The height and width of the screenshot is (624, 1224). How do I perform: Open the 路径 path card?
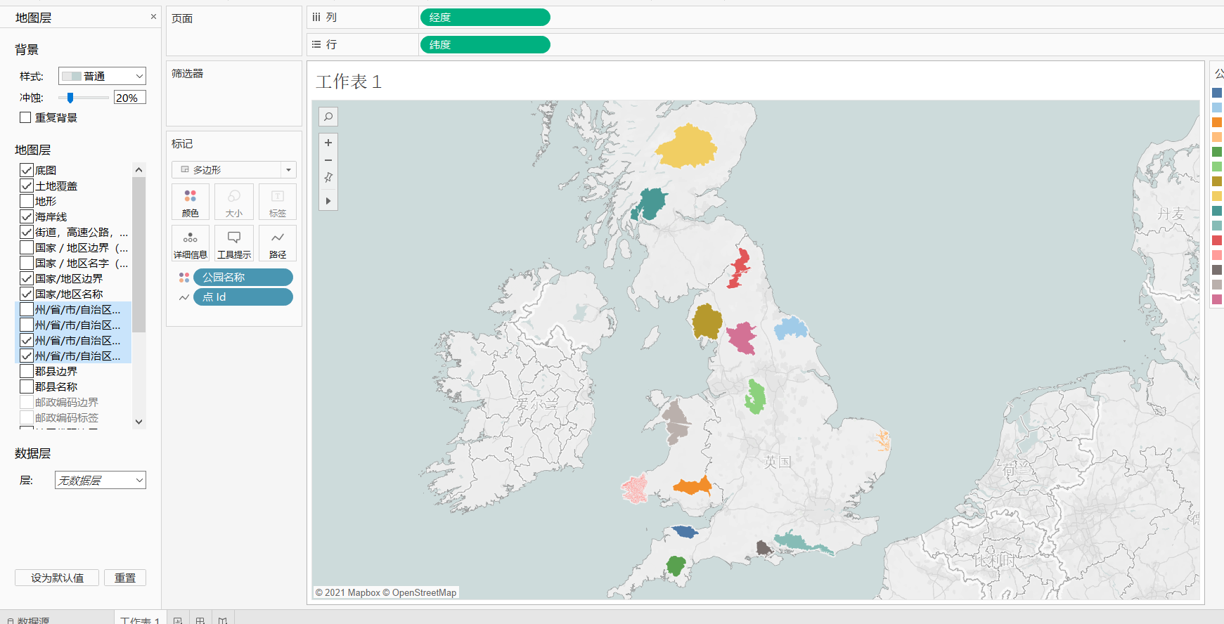click(278, 244)
